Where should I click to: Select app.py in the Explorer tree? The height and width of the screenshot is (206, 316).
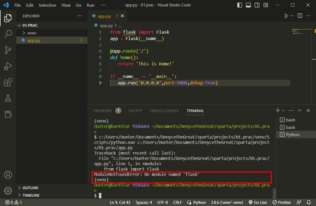[52, 40]
